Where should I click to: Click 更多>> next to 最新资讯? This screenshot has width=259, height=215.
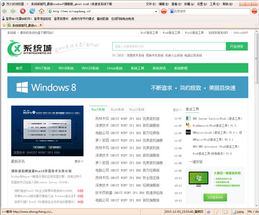pyautogui.click(x=79, y=161)
